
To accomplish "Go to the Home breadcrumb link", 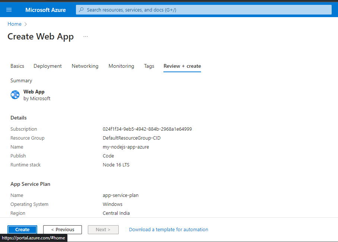I will click(15, 24).
